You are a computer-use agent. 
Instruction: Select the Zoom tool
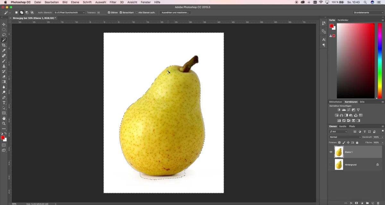coord(4,123)
